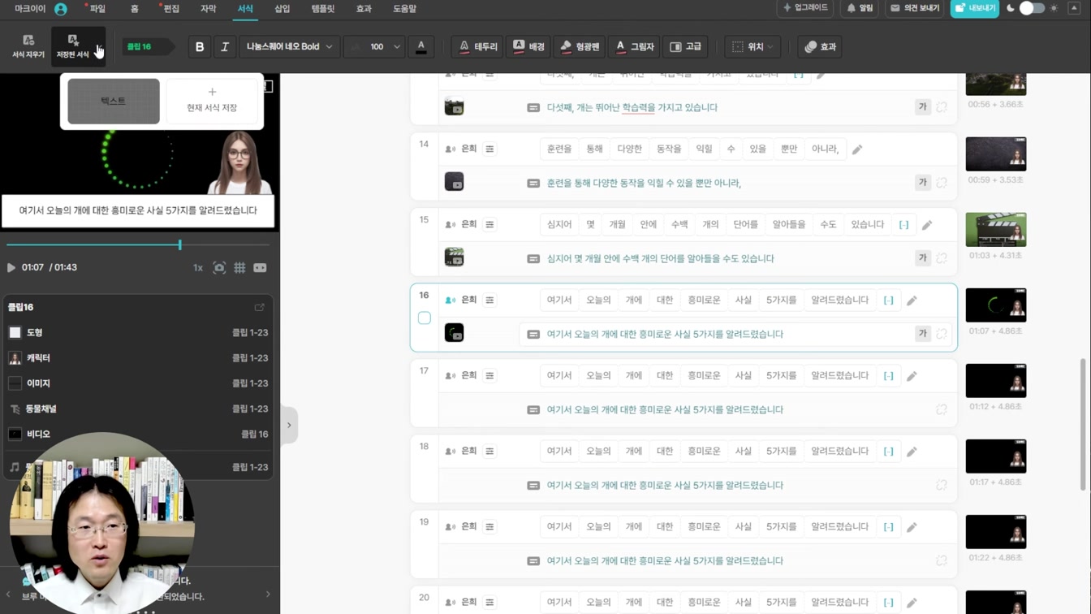Viewport: 1091px width, 614px height.
Task: Toggle Italic formatting
Action: click(225, 47)
